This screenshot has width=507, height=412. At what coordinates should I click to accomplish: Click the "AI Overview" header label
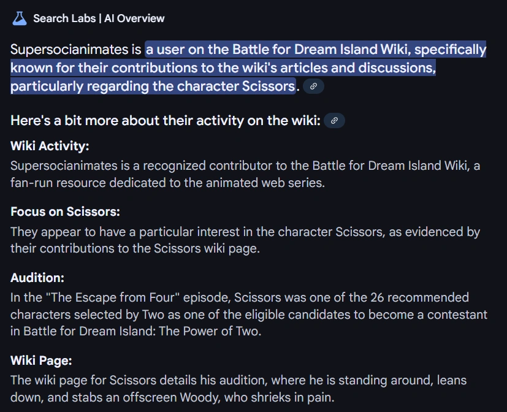(134, 18)
